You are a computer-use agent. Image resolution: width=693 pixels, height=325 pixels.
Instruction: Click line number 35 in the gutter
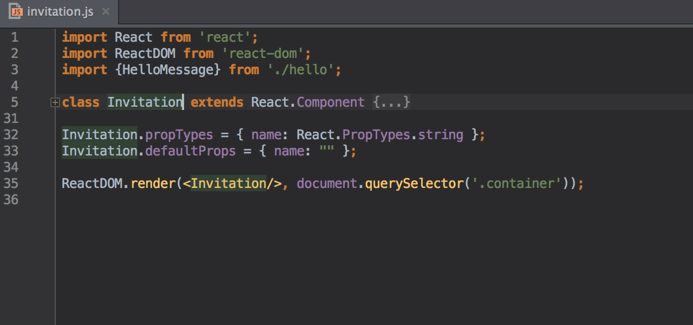coord(11,184)
